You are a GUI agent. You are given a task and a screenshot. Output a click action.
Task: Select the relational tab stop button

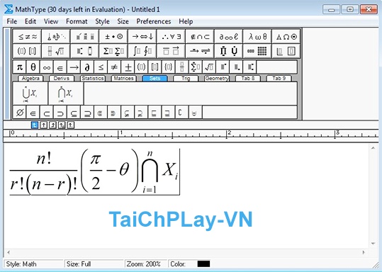(x=62, y=125)
